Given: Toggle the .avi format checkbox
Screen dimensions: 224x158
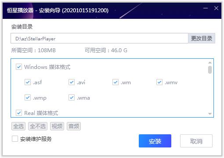Looking at the screenshot, I should click(x=72, y=82).
